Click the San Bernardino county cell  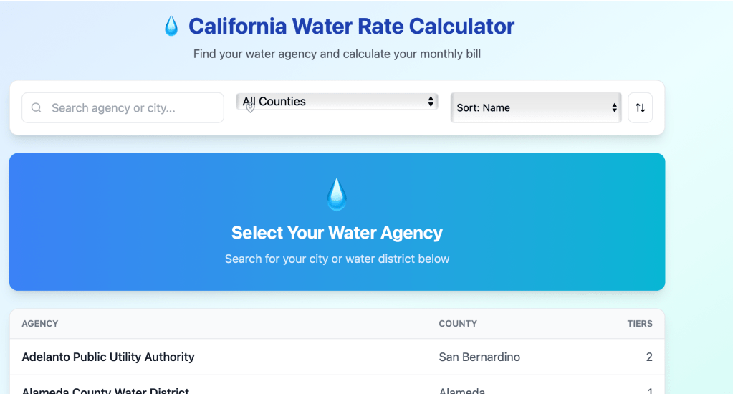pyautogui.click(x=479, y=357)
